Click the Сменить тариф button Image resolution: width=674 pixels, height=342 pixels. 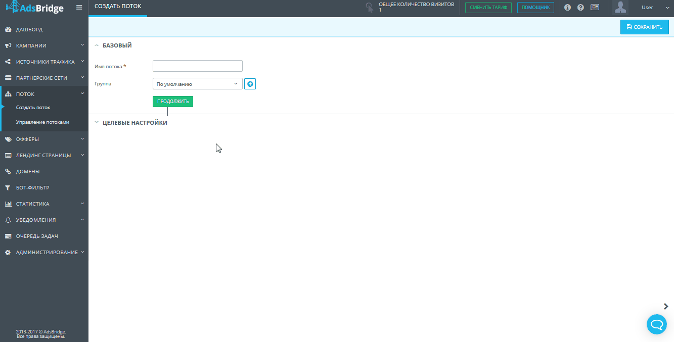pos(488,8)
